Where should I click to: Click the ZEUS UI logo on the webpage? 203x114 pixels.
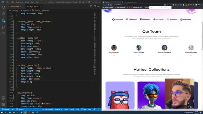(x=159, y=19)
